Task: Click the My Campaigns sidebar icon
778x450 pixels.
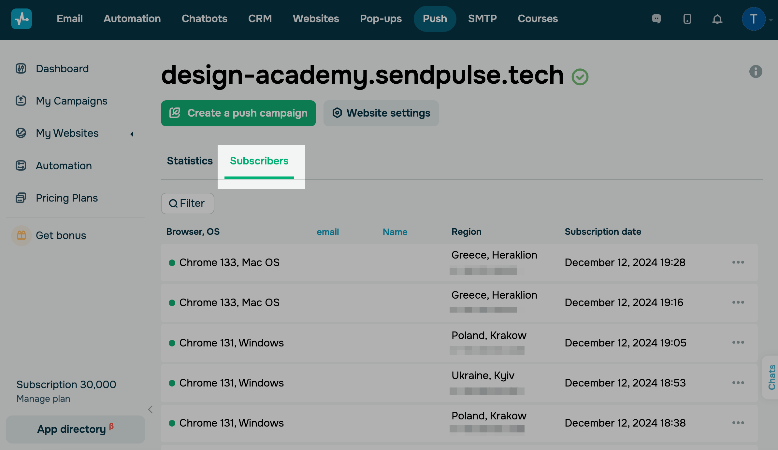Action: (21, 101)
